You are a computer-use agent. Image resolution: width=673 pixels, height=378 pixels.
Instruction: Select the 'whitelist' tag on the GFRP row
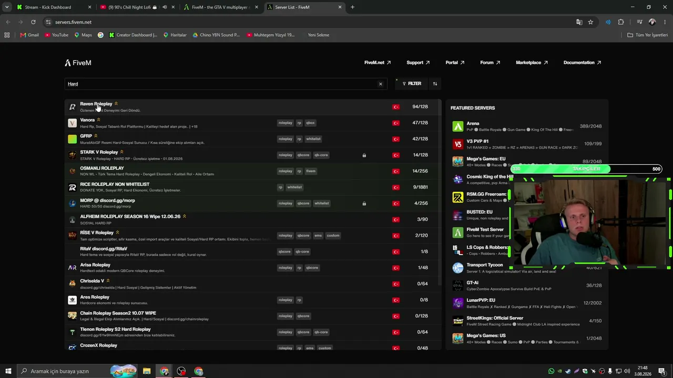(313, 139)
